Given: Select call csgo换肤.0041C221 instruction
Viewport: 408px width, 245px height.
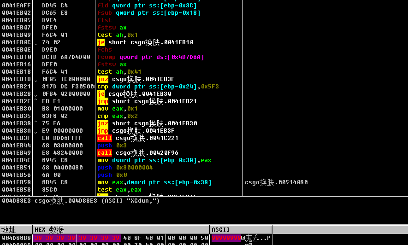Looking at the screenshot, I should [x=138, y=138].
